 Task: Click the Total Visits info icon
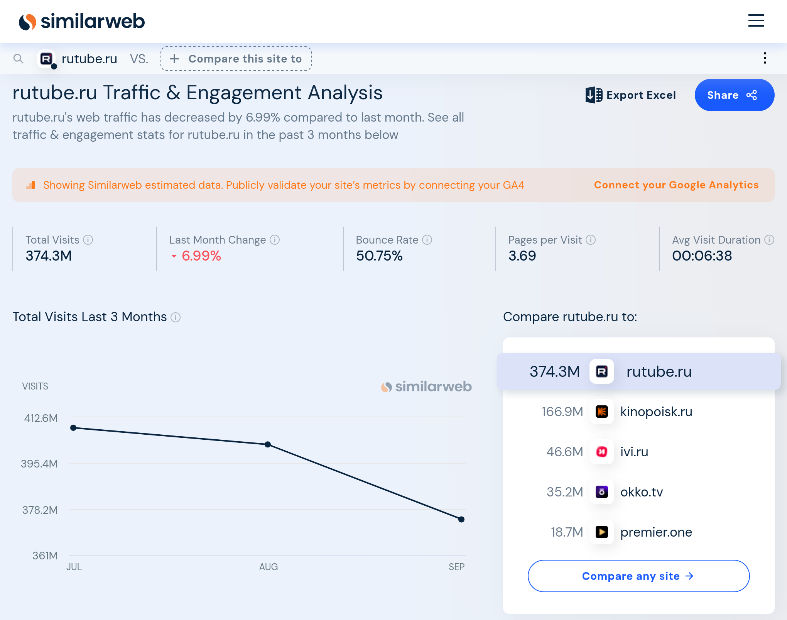click(88, 240)
